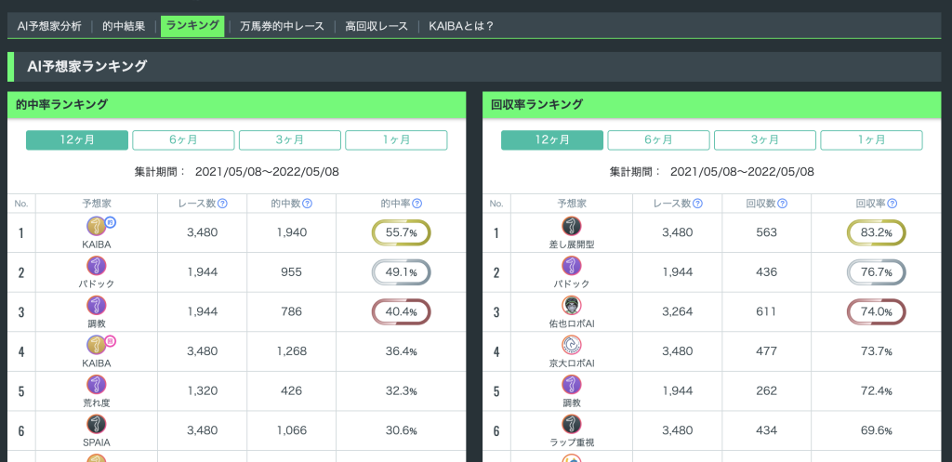Click the 611 recovery count cell

point(764,311)
